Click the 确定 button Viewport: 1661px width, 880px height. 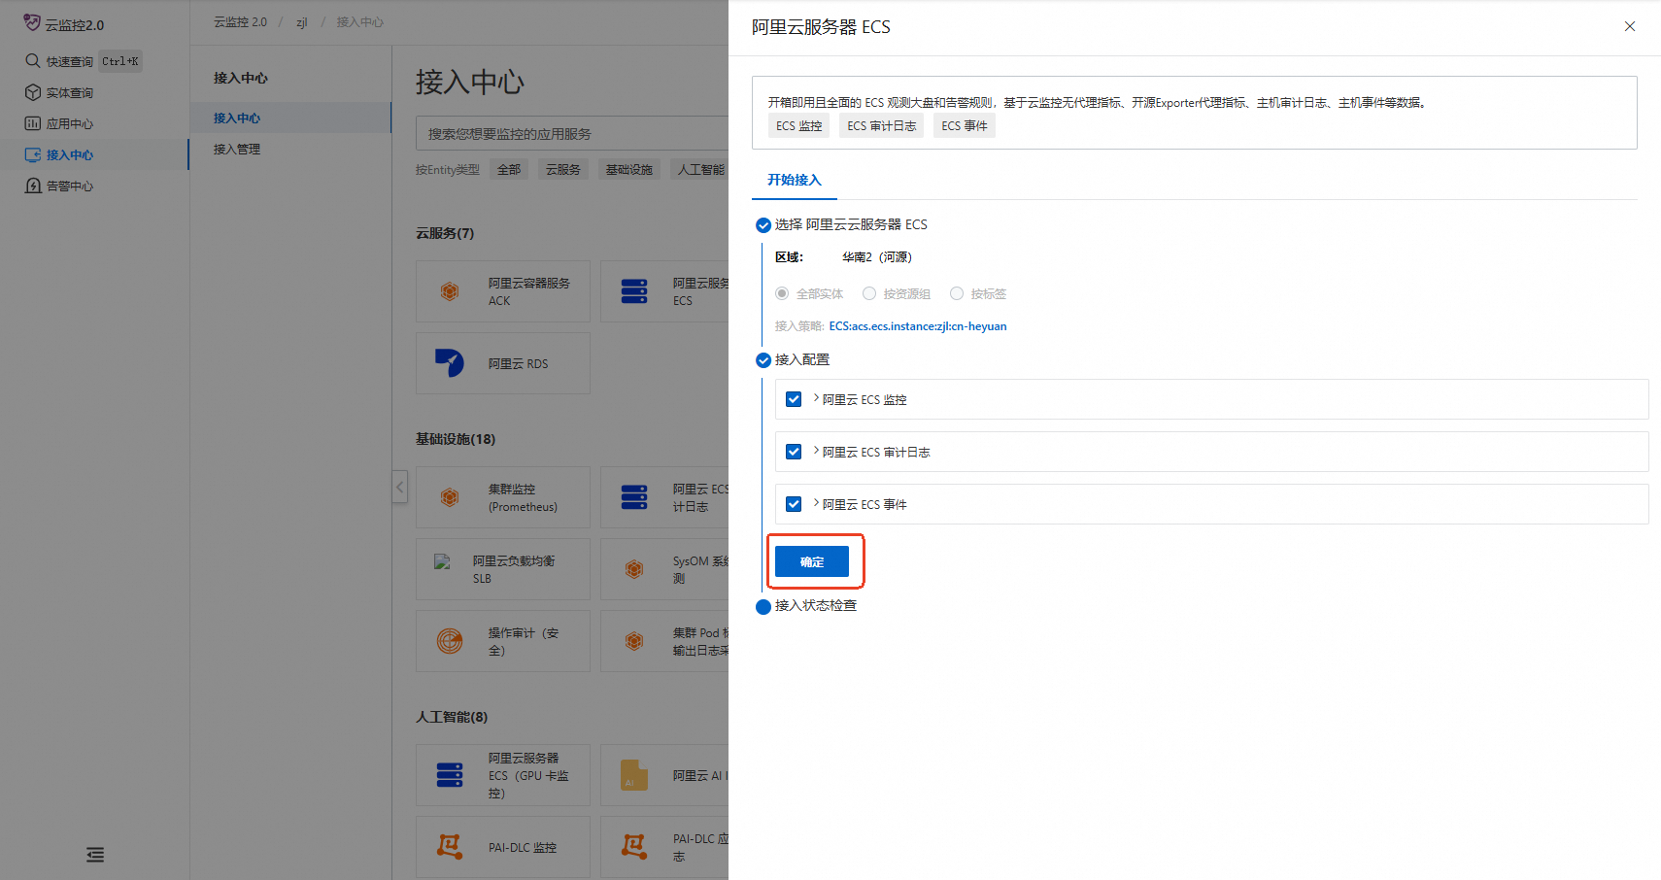click(x=812, y=561)
